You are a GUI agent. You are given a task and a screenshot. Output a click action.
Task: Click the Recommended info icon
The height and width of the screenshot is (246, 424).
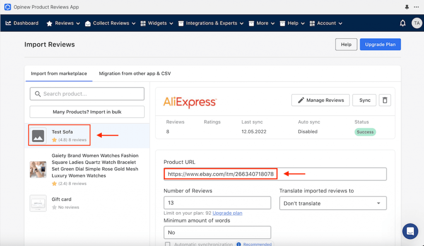click(x=238, y=244)
